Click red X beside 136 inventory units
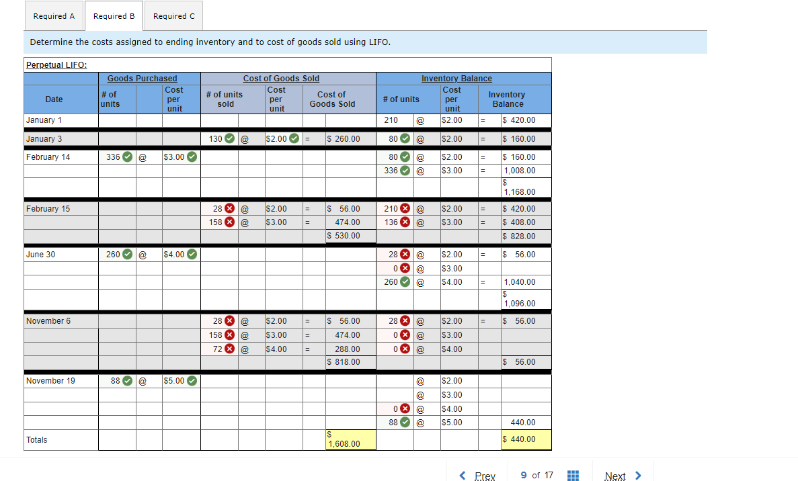Screen dimensions: 798x481 click(405, 222)
